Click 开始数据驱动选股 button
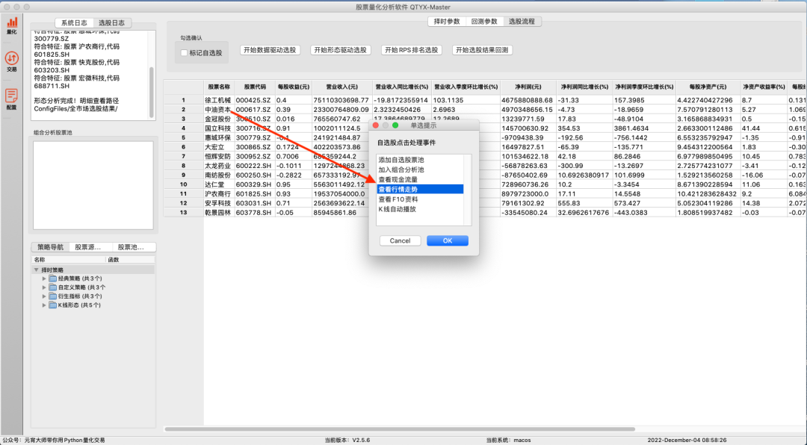The image size is (807, 445). 270,50
